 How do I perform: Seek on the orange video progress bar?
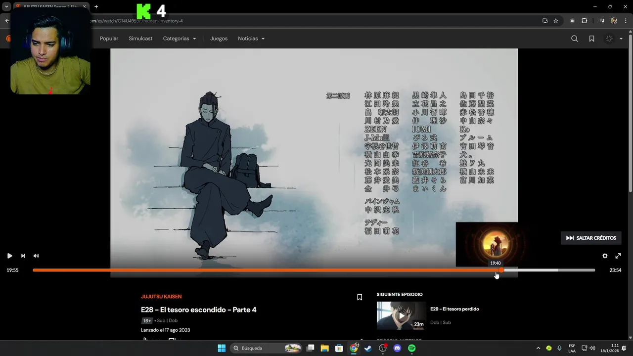point(267,270)
